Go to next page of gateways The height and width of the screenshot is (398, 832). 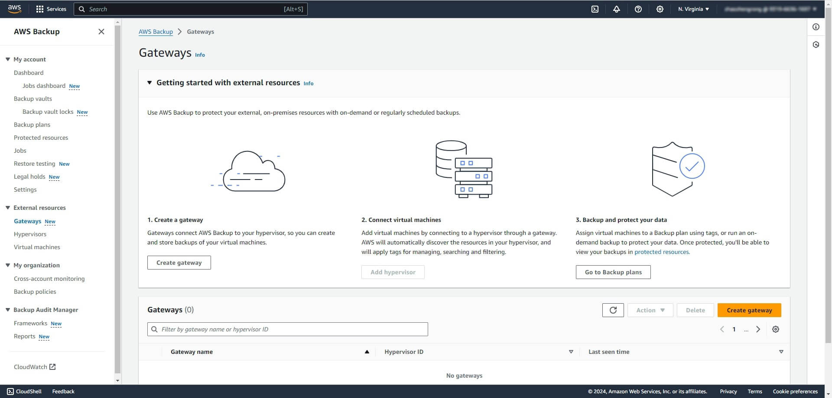[x=758, y=329]
